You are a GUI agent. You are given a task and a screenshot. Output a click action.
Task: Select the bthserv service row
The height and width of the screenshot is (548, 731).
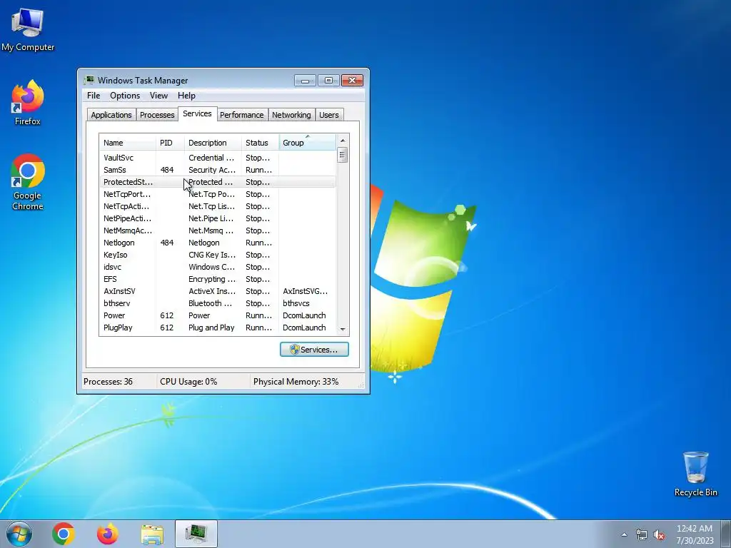217,303
